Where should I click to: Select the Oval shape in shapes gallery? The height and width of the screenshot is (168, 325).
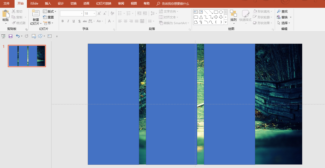[221, 12]
